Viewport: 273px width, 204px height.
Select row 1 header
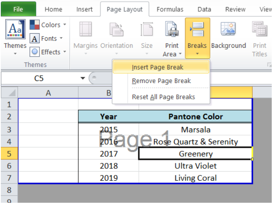[x=9, y=104]
